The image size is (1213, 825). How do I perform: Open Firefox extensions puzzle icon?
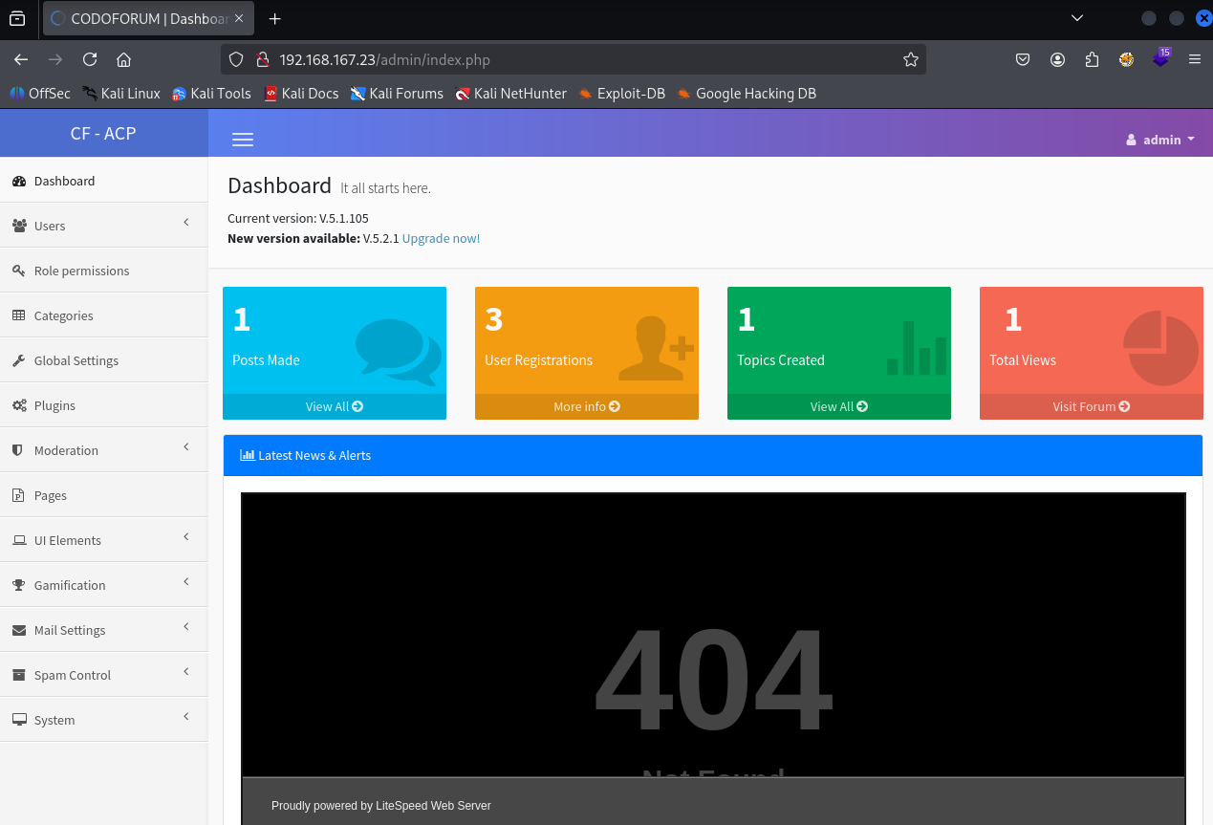(1092, 59)
